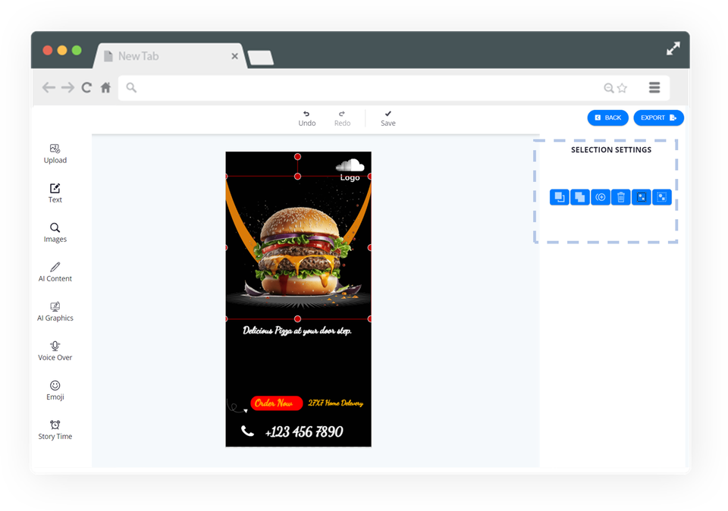This screenshot has height=511, width=728.
Task: Click the SELECTION SETTINGS heading
Action: pyautogui.click(x=611, y=150)
